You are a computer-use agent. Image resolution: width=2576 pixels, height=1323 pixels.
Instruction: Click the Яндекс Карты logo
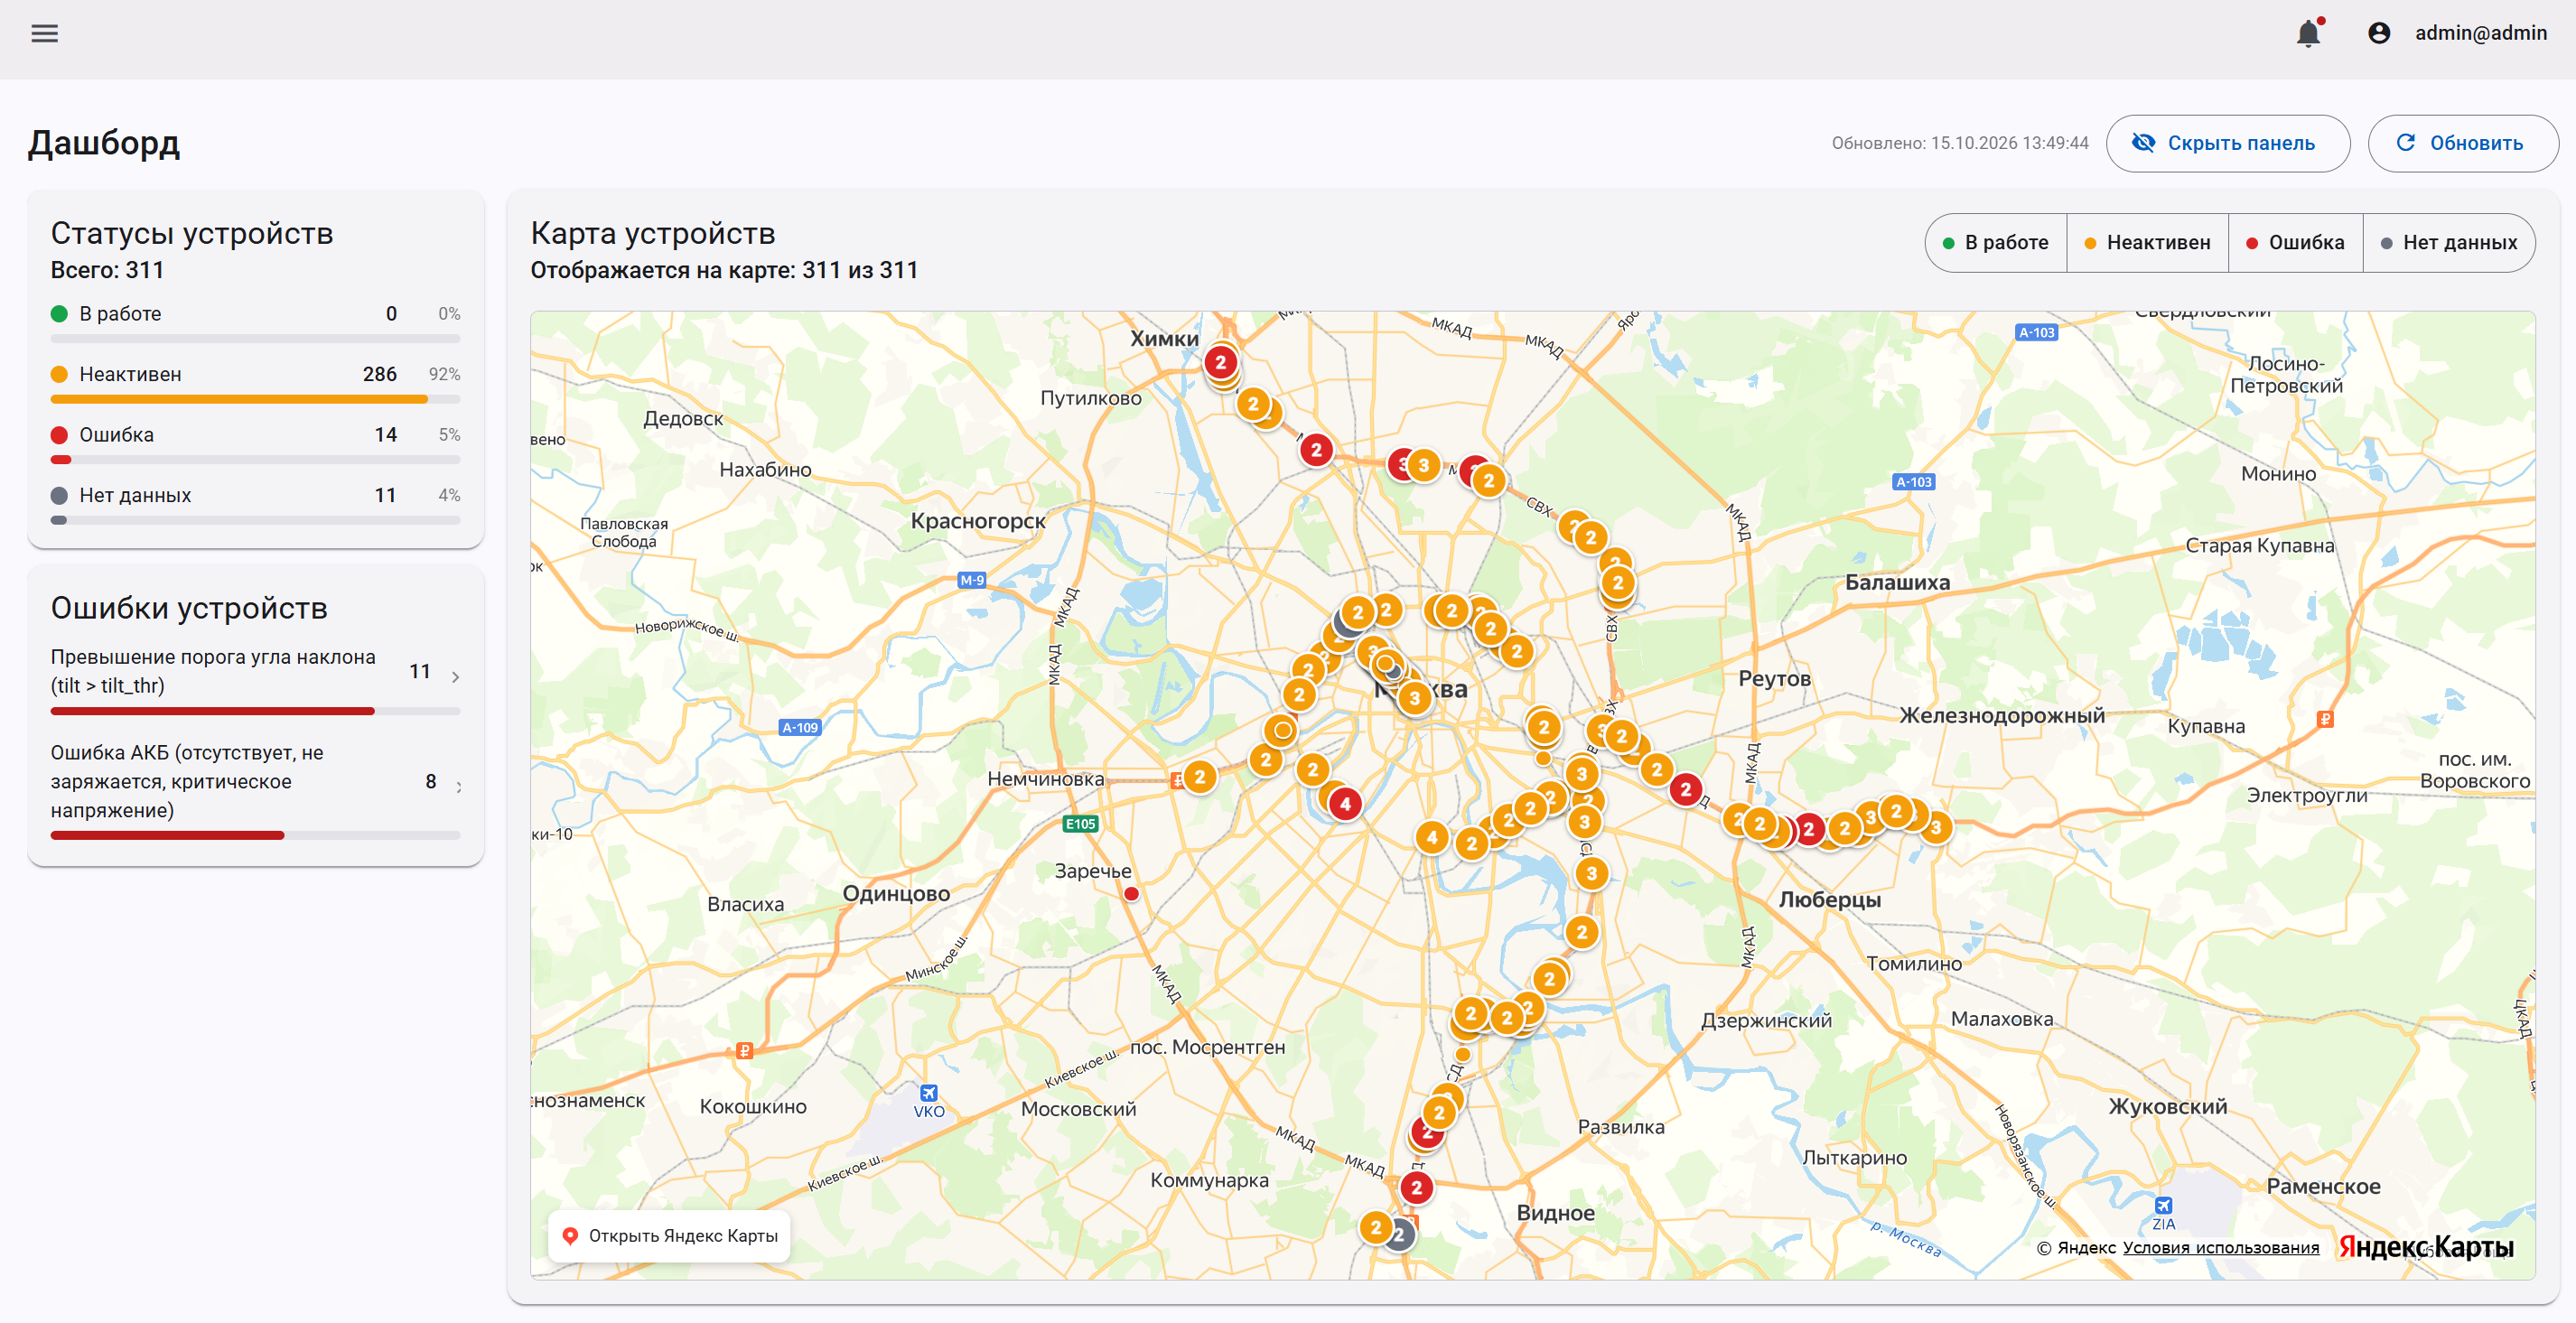click(x=2425, y=1247)
